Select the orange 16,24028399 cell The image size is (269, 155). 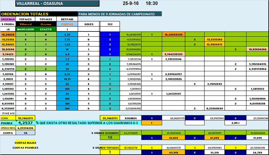(x=174, y=34)
